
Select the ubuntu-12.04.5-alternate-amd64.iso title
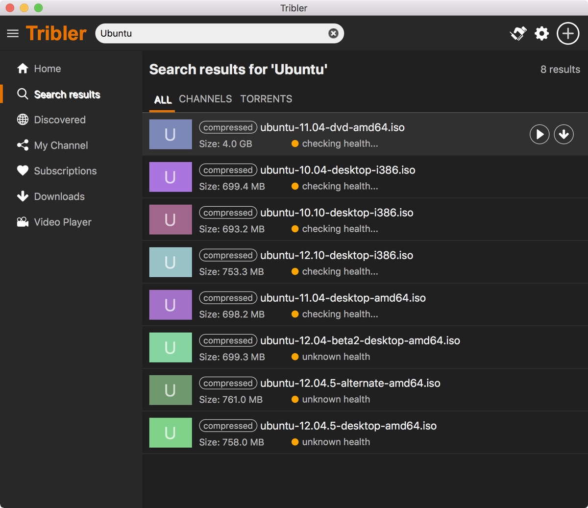350,383
